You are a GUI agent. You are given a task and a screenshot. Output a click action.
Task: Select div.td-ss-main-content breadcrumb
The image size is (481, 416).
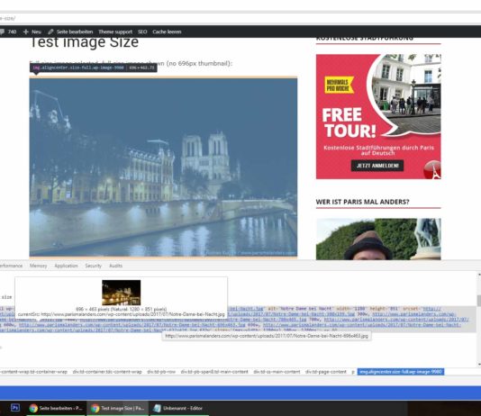tap(277, 372)
